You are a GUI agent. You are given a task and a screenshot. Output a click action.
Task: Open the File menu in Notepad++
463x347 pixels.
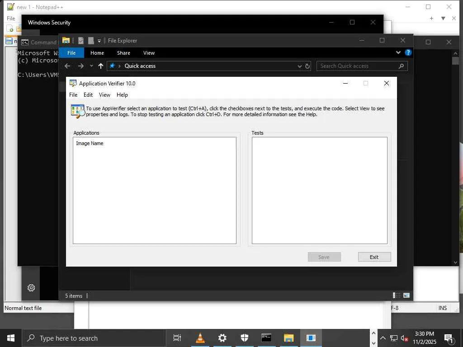coord(11,18)
